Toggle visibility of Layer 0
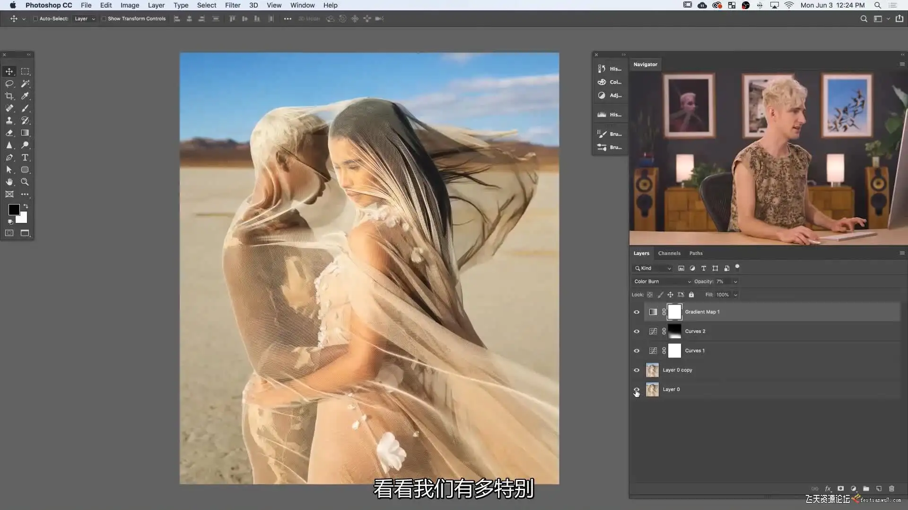Viewport: 908px width, 510px height. pyautogui.click(x=637, y=390)
